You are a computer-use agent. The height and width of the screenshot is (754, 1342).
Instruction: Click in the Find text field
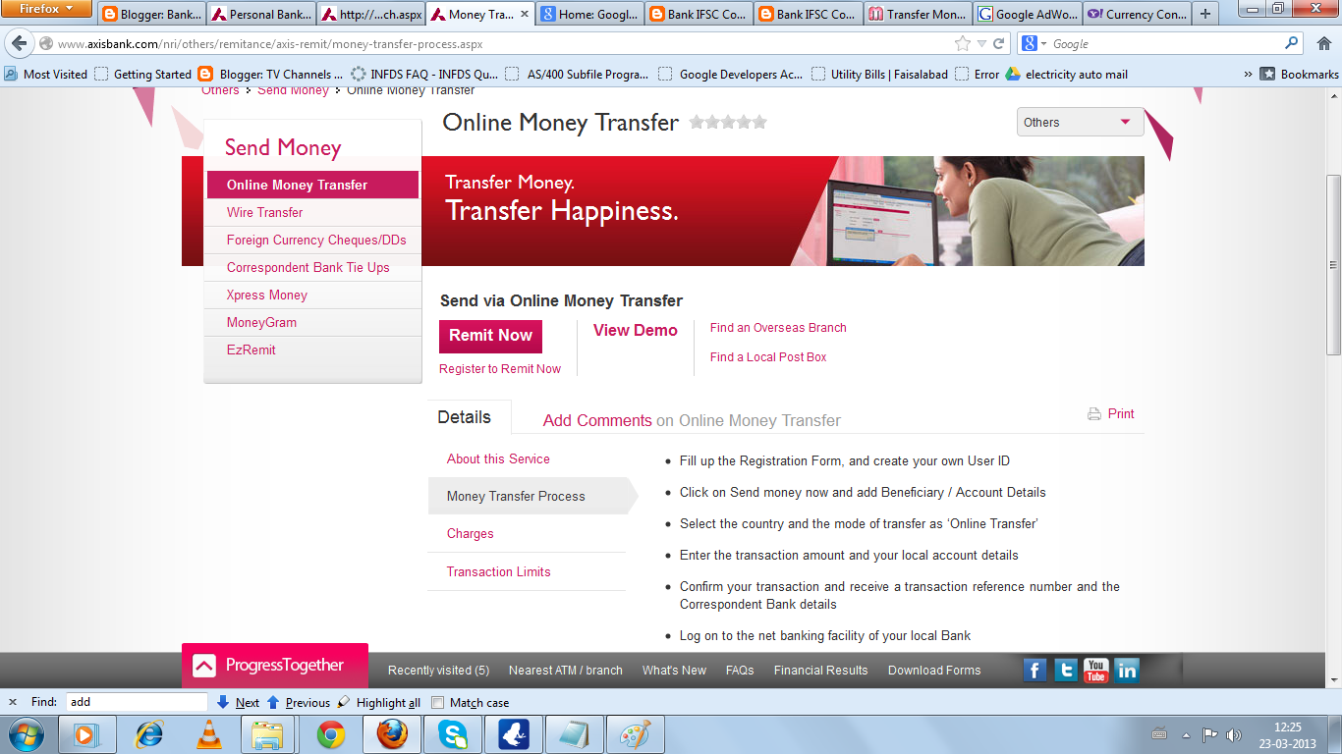(x=137, y=702)
